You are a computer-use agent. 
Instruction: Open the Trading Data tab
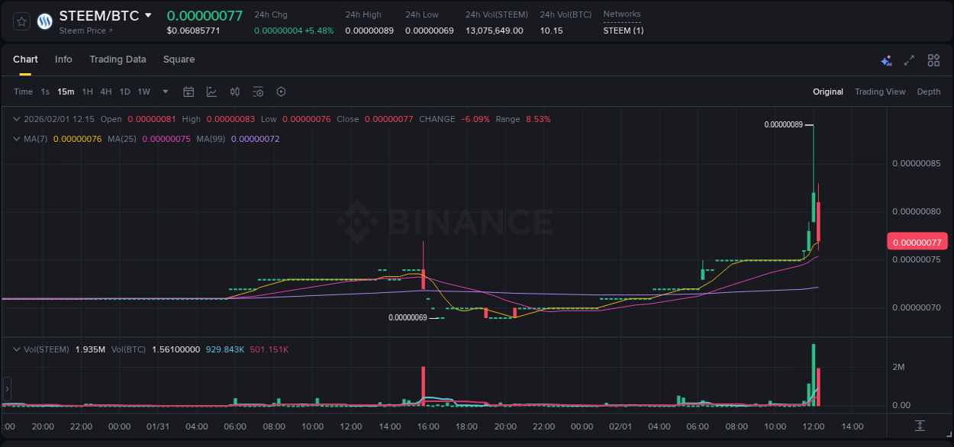[x=118, y=59]
